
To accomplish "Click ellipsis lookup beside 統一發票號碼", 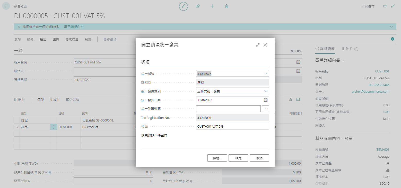I will 265,109.
